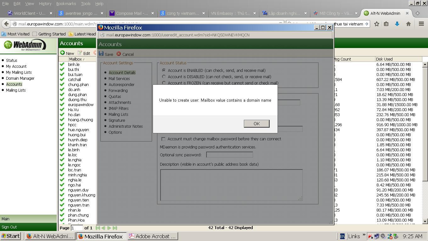Open Mail Services settings section

click(119, 78)
